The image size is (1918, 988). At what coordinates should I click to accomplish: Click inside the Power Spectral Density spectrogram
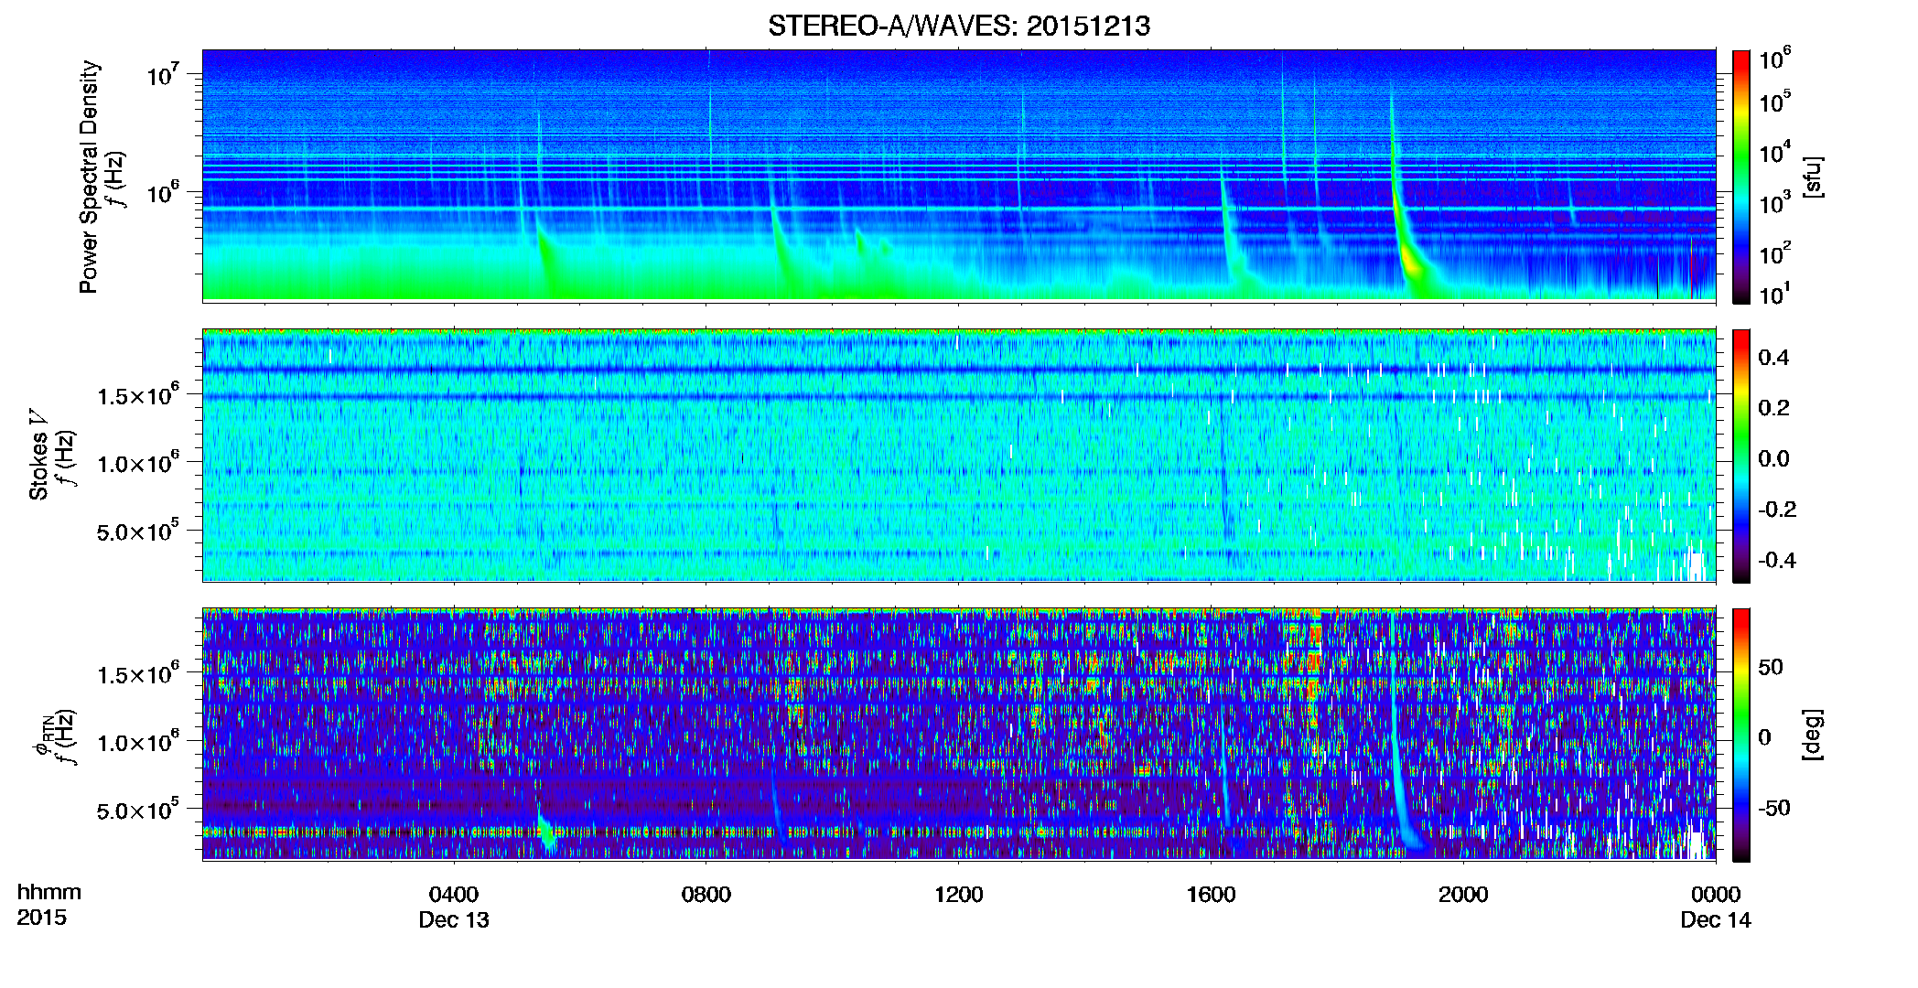click(959, 176)
